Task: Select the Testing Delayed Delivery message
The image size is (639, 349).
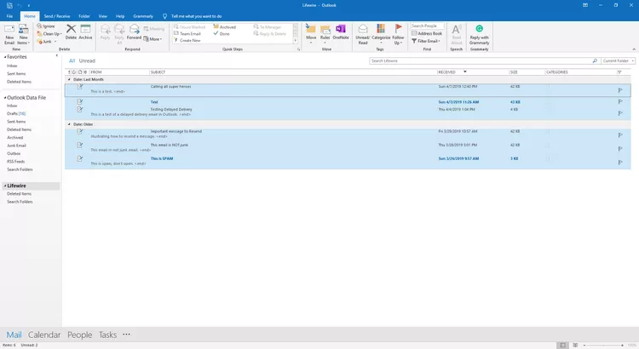Action: pyautogui.click(x=348, y=112)
